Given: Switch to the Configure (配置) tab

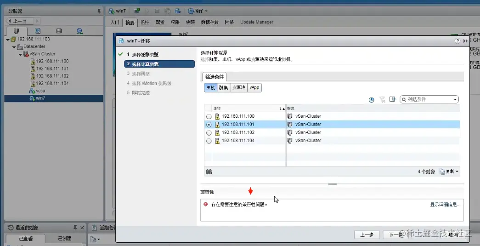Looking at the screenshot, I should point(160,22).
